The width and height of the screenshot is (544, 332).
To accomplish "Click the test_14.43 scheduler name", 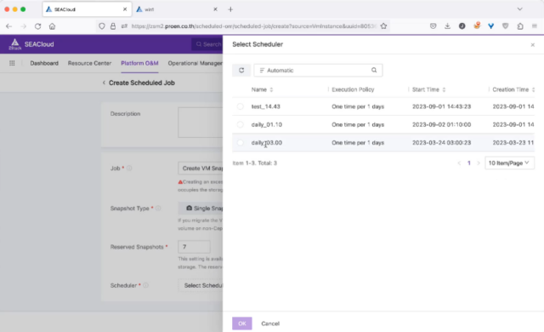I will (x=265, y=106).
